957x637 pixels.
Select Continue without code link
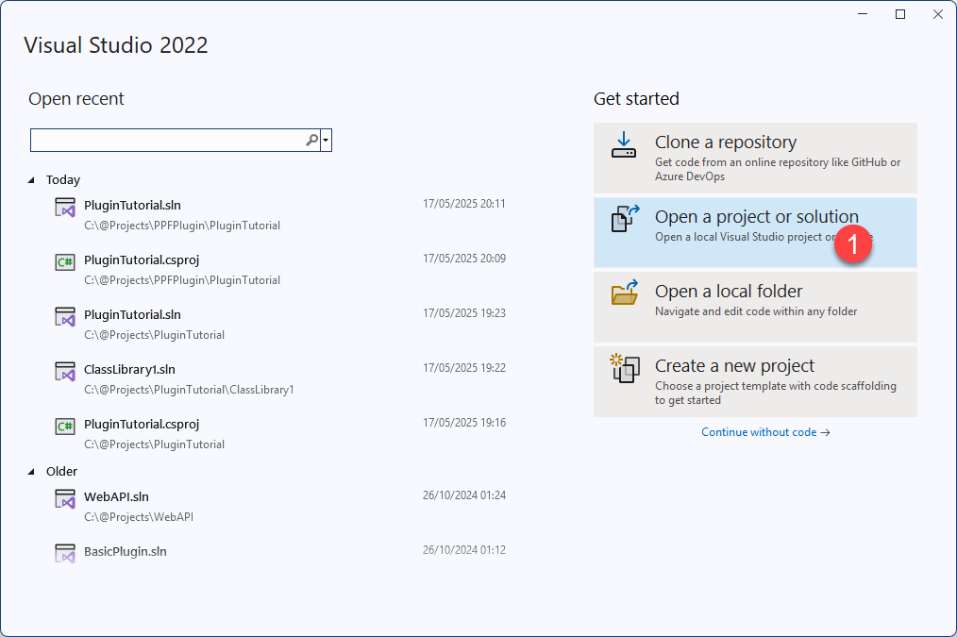(765, 432)
